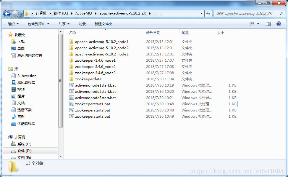
Task: Click 计算机 in the address breadcrumb
Action: point(41,13)
